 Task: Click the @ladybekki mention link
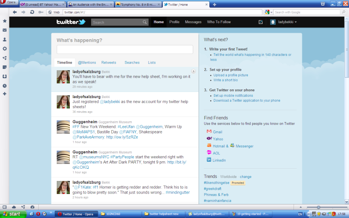pyautogui.click(x=110, y=102)
